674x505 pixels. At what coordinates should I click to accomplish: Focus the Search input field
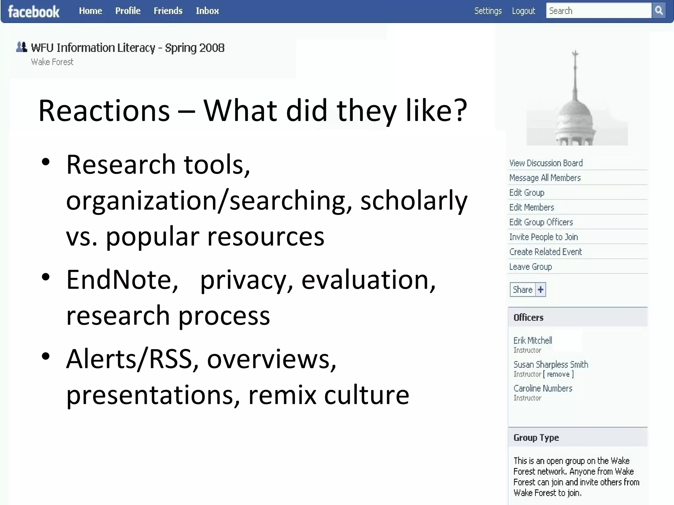click(x=599, y=11)
